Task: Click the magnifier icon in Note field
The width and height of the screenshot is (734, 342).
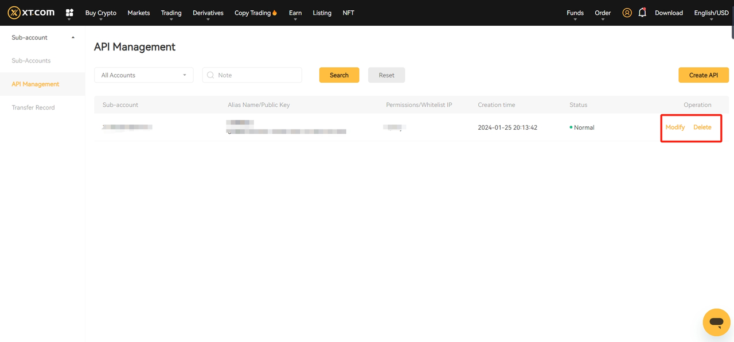Action: pos(210,75)
